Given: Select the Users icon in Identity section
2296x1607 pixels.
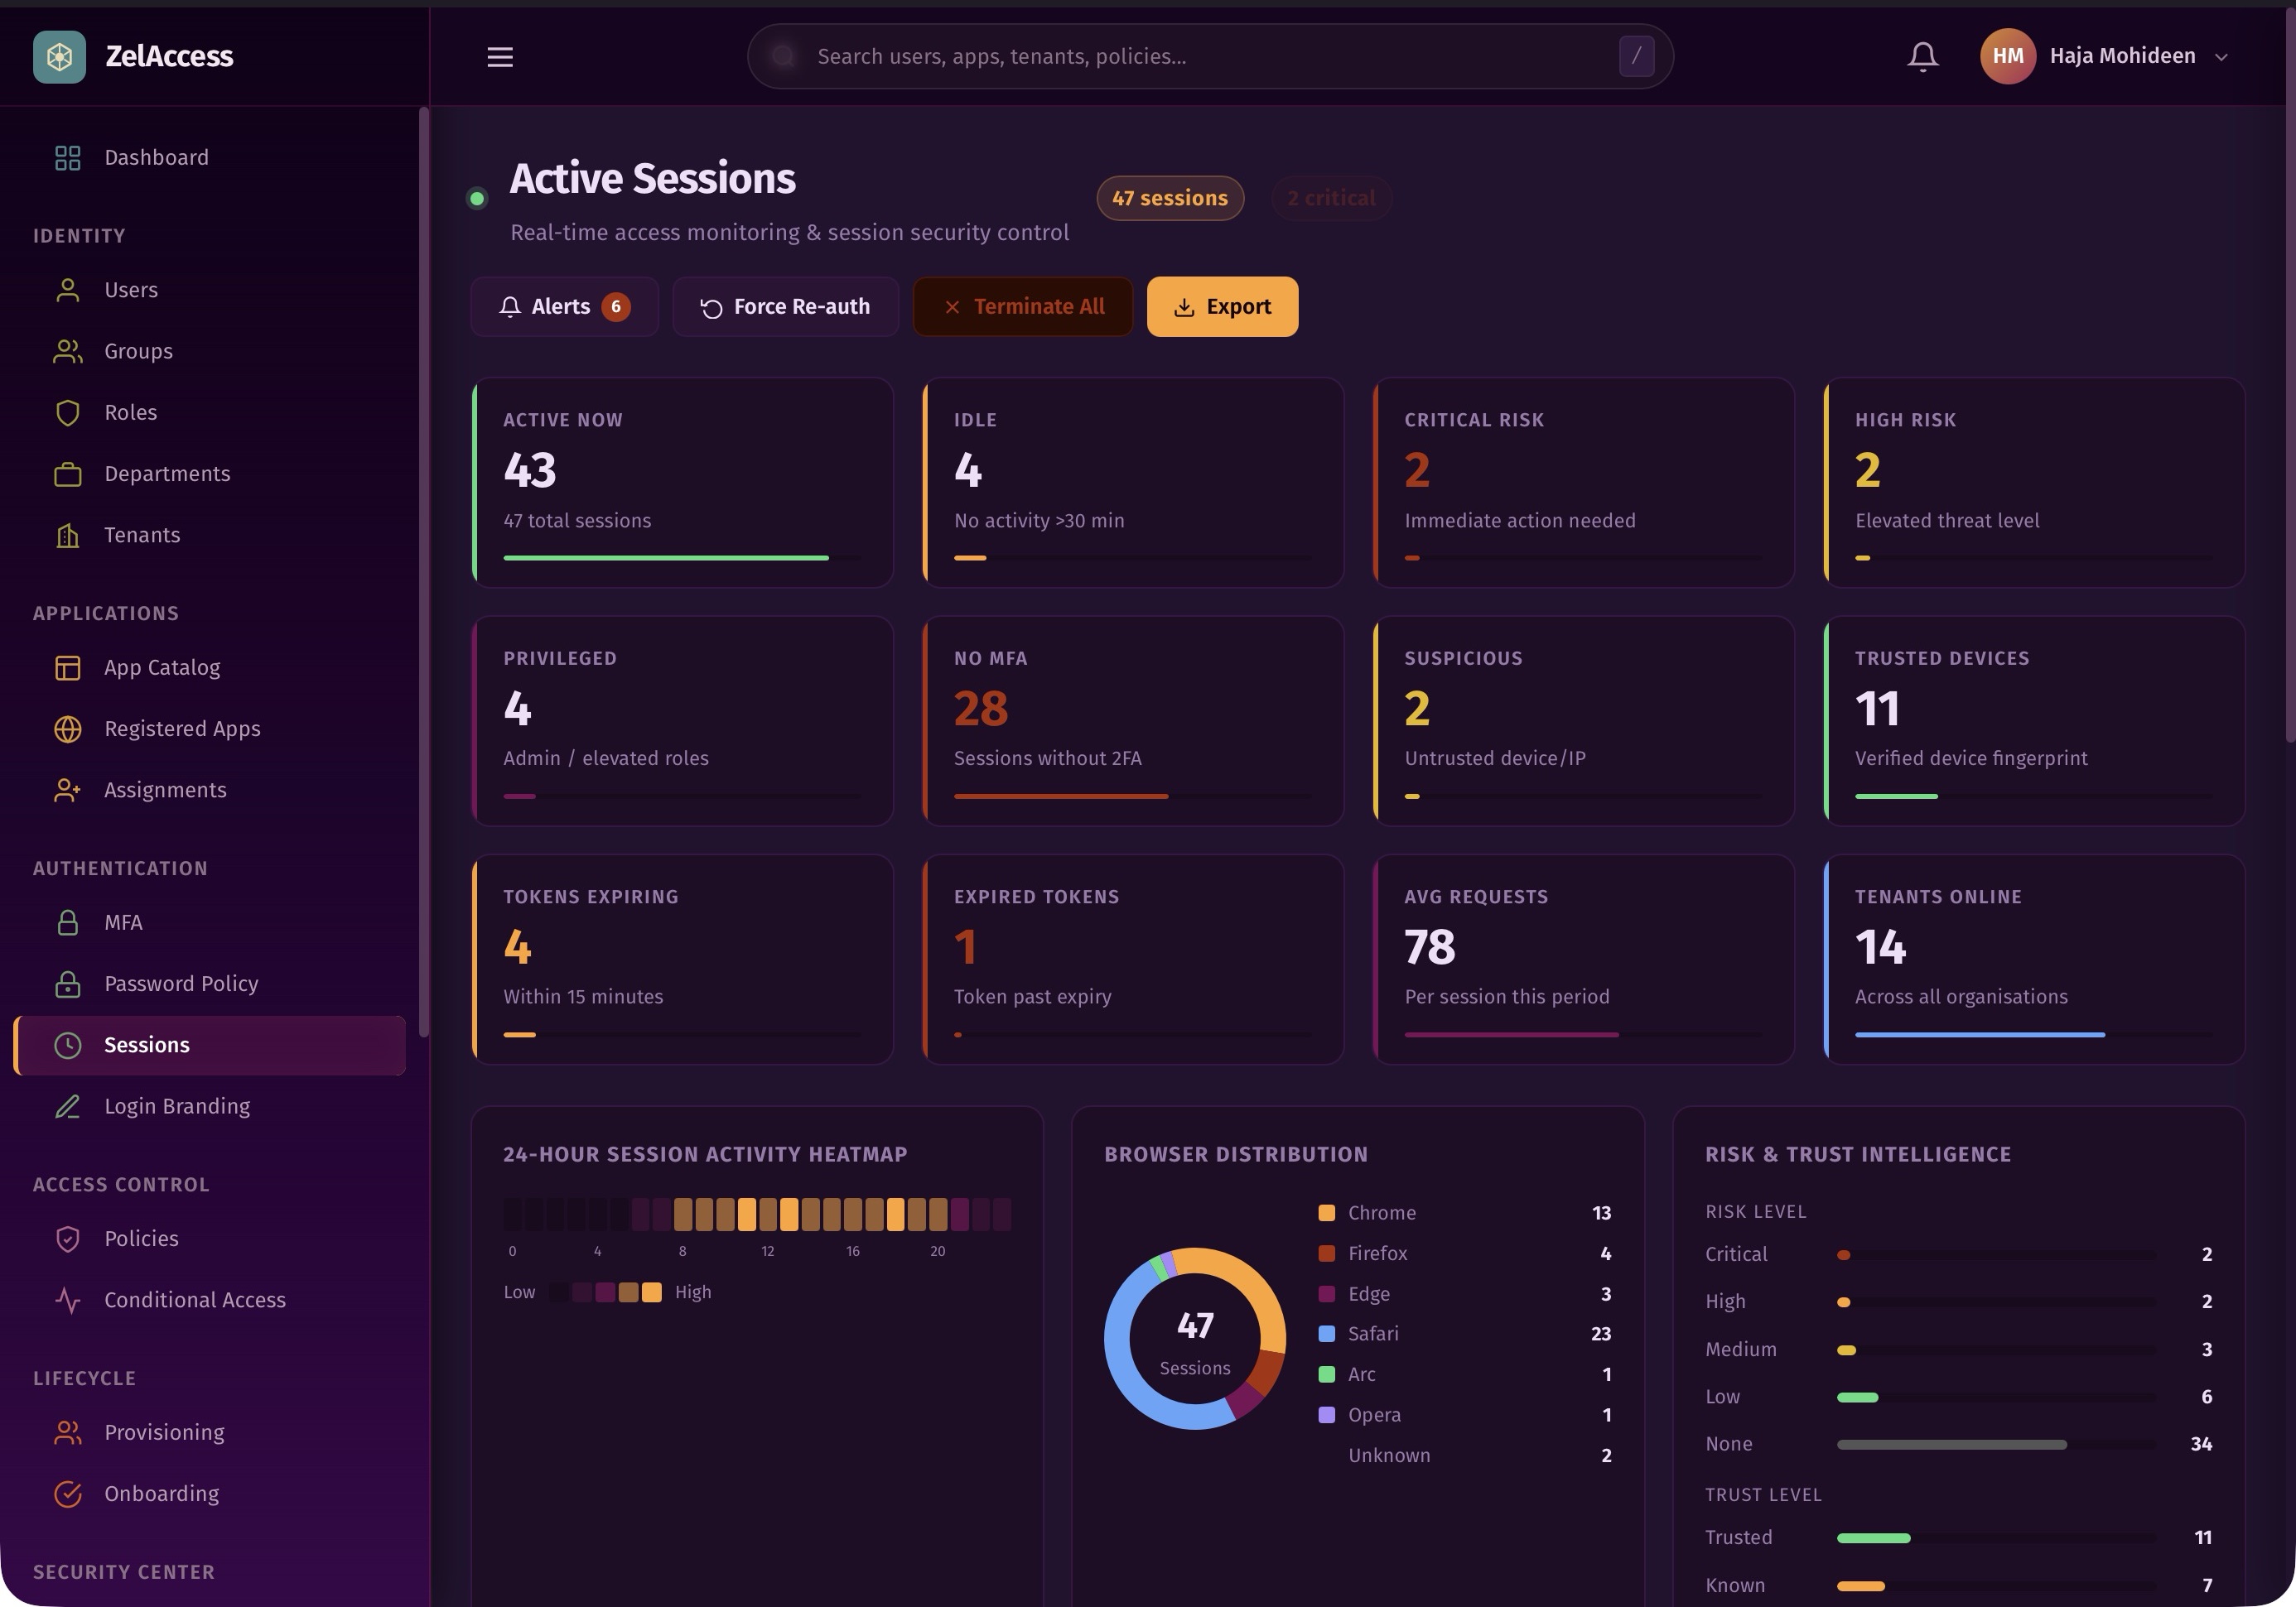Looking at the screenshot, I should 67,290.
